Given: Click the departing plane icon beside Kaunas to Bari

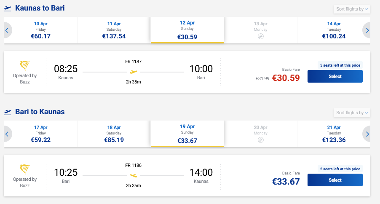Looking at the screenshot, I should tap(8, 8).
